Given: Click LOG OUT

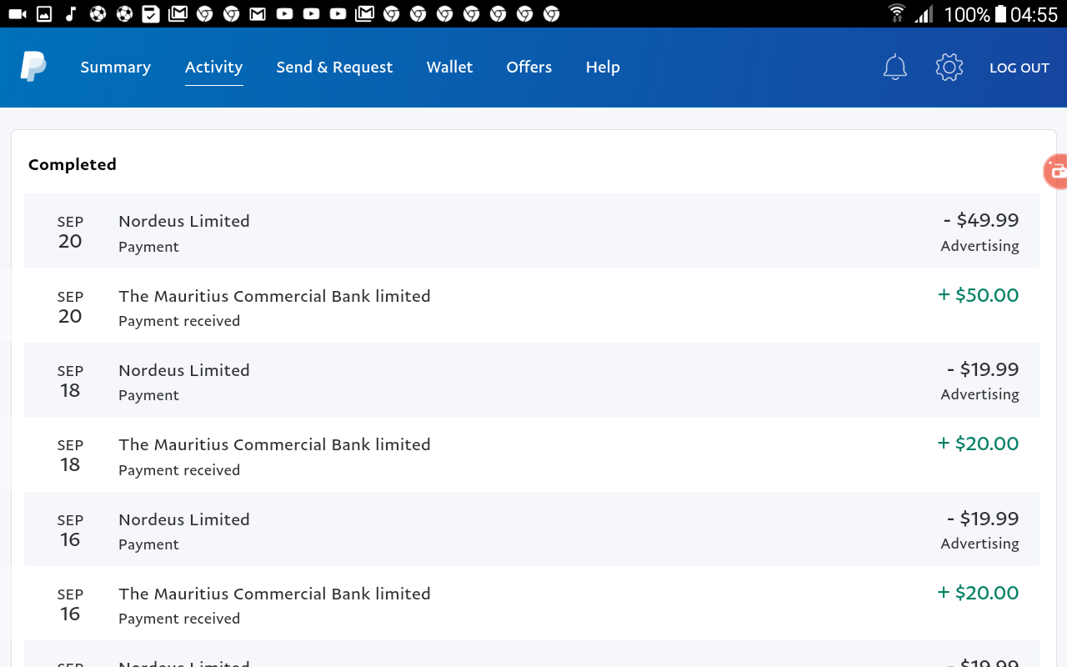Looking at the screenshot, I should tap(1019, 68).
